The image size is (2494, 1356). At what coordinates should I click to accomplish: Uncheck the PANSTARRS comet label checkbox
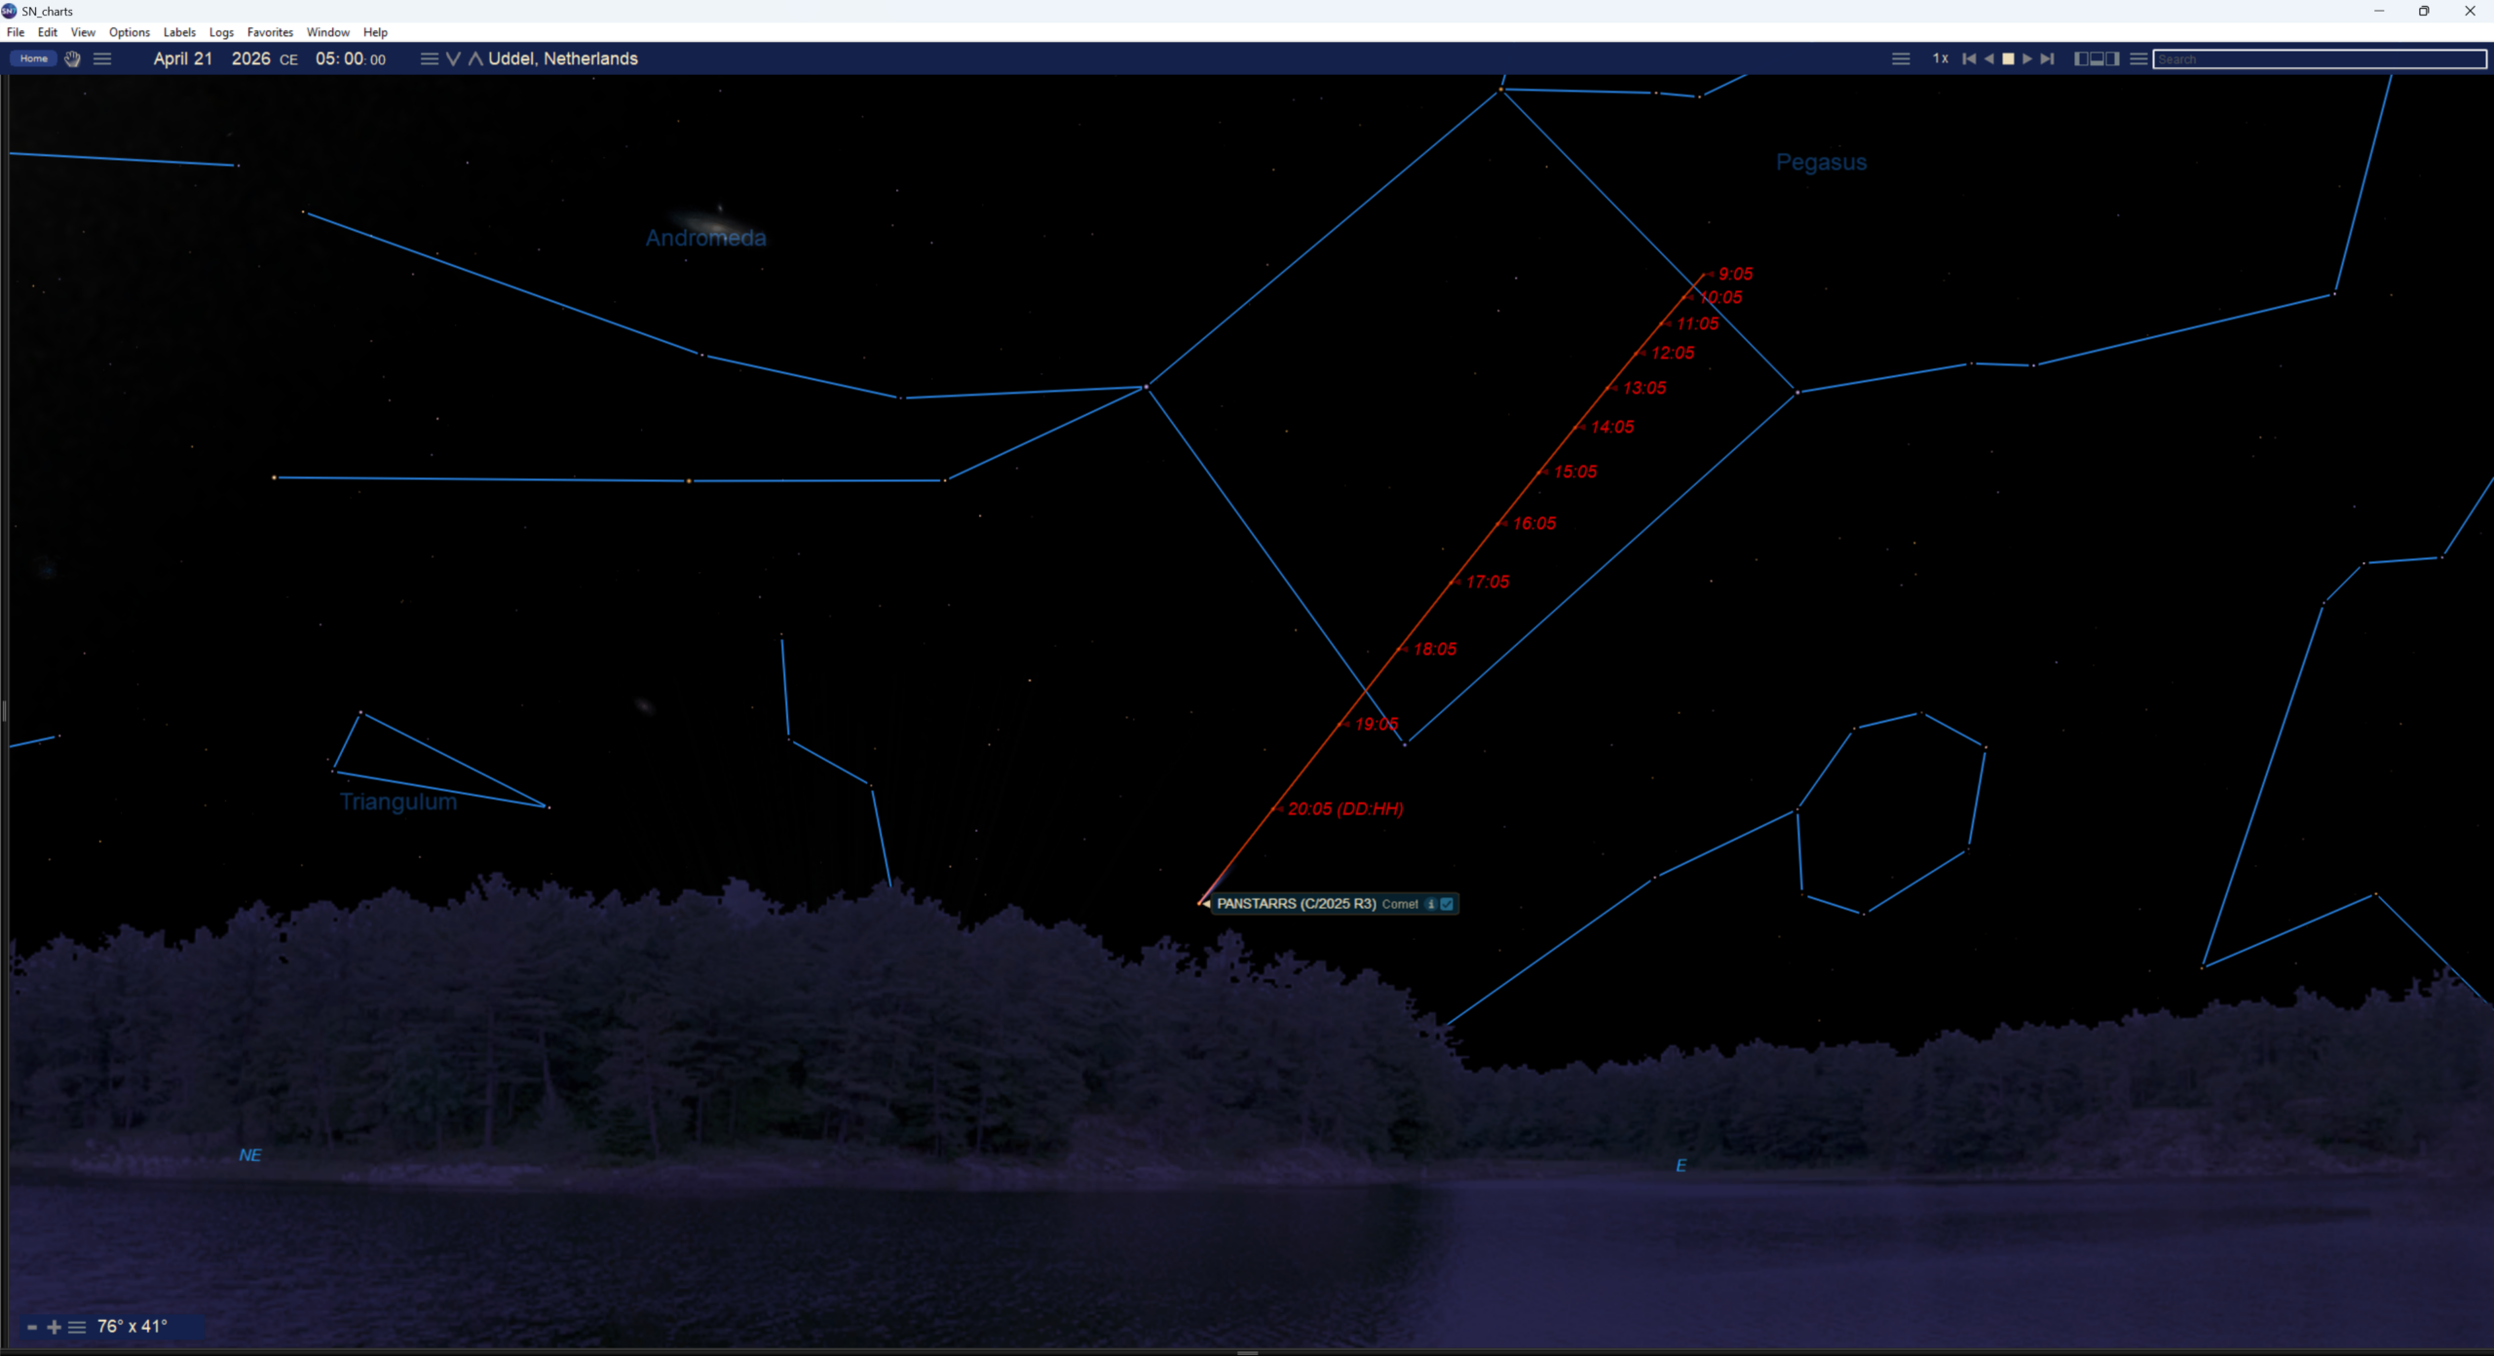(1447, 904)
